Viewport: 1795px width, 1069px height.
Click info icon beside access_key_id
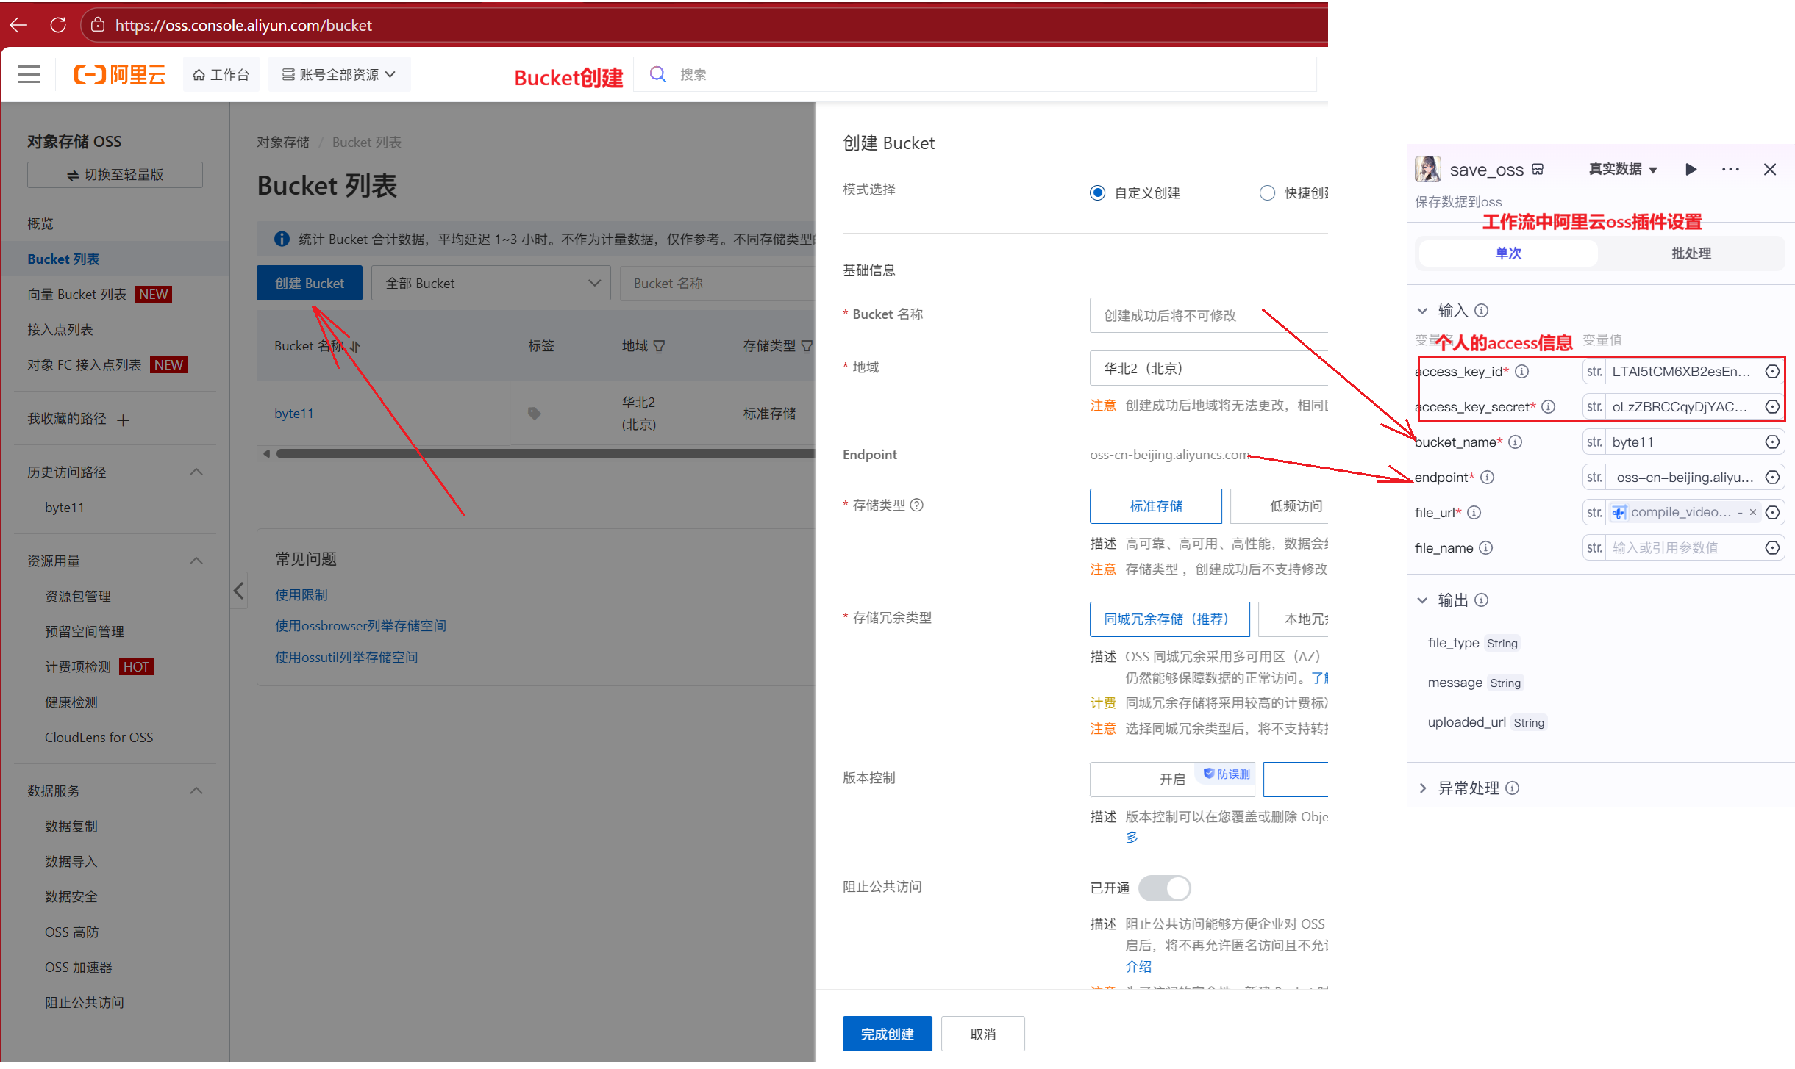coord(1522,371)
